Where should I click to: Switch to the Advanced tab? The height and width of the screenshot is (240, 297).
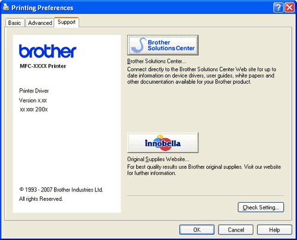[x=40, y=23]
